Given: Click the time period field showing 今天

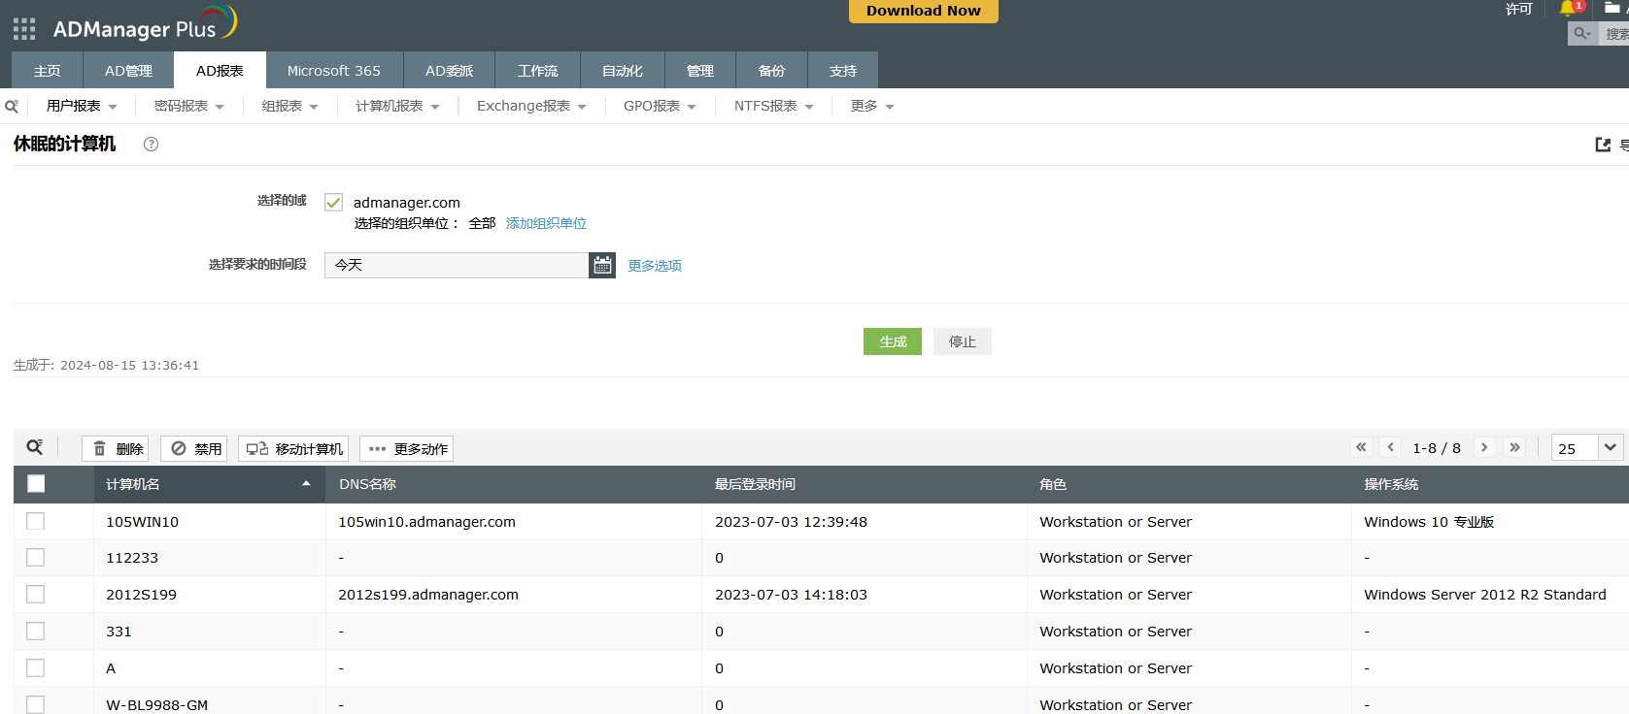Looking at the screenshot, I should (x=457, y=265).
